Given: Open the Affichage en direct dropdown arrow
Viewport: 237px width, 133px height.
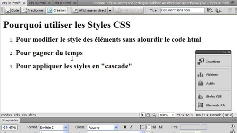Looking at the screenshot, I should tap(110, 11).
